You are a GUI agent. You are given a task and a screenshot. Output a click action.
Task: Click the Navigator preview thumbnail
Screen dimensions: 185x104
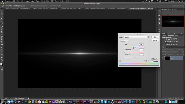pos(173,21)
